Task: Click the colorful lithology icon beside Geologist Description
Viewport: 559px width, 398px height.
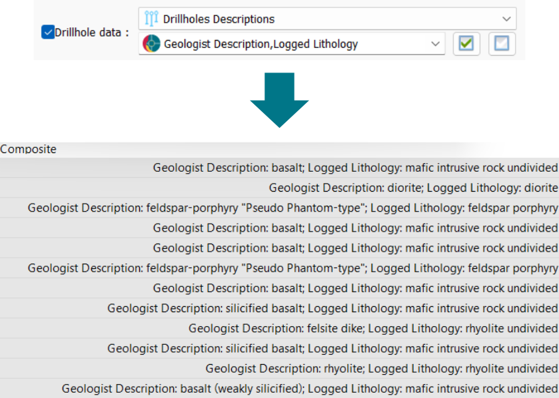Action: [x=151, y=45]
